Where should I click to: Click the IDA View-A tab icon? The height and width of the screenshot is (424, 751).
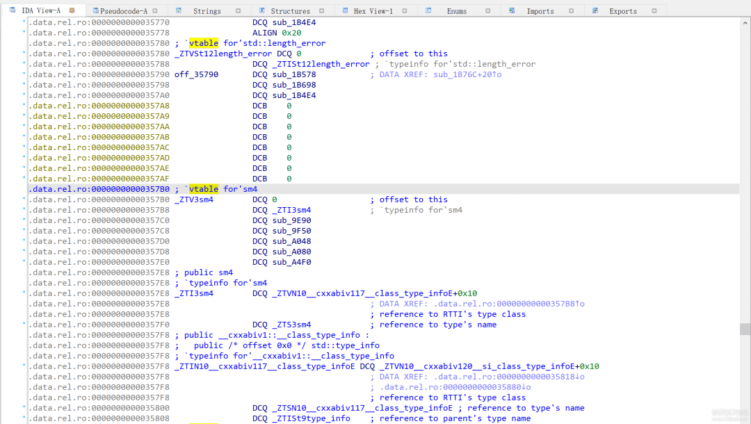coord(13,10)
